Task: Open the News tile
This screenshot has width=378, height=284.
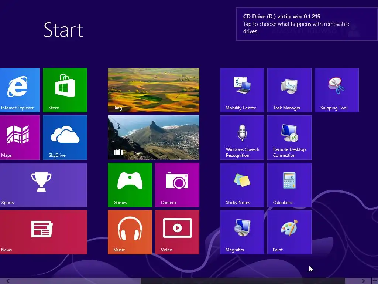Action: point(44,232)
